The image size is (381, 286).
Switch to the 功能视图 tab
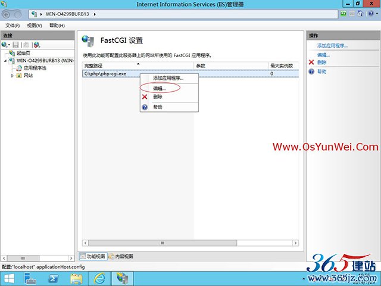tap(93, 256)
